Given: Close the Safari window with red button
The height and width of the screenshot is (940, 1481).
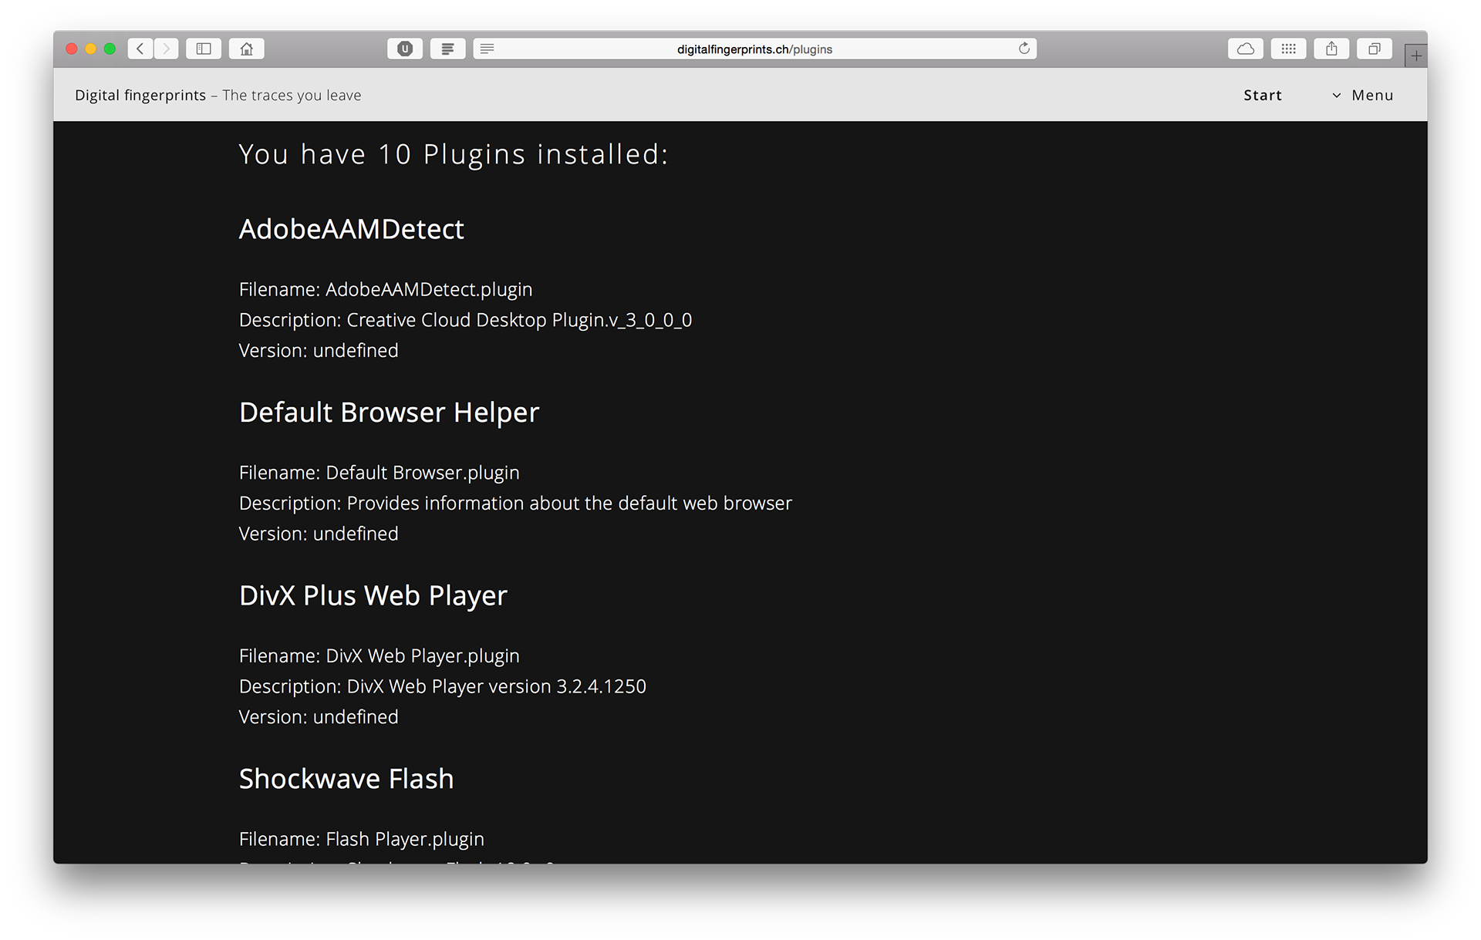Looking at the screenshot, I should click(72, 49).
